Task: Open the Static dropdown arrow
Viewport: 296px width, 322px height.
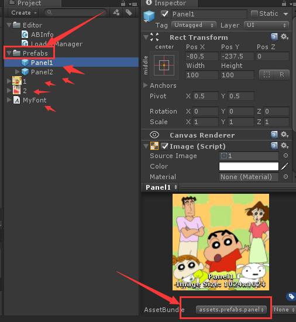Action: (x=285, y=14)
